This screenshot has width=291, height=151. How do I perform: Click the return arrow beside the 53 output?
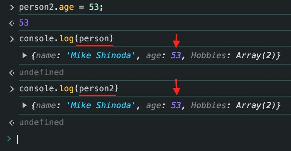pos(12,23)
